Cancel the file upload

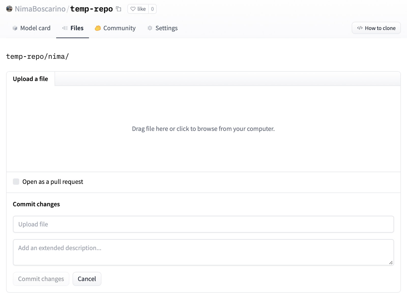(87, 279)
